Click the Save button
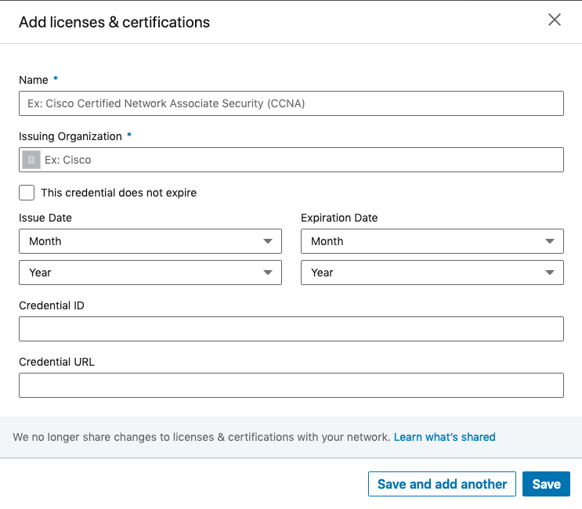The height and width of the screenshot is (509, 582). (546, 484)
